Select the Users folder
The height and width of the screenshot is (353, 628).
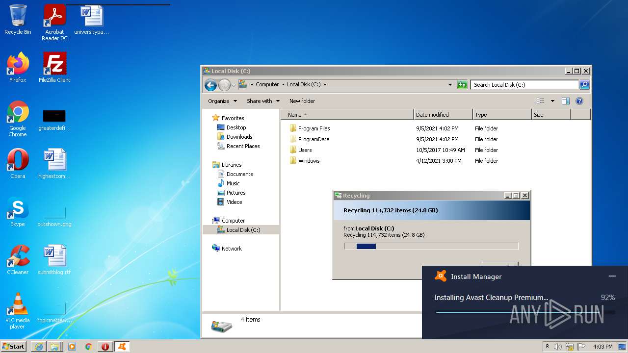300,150
